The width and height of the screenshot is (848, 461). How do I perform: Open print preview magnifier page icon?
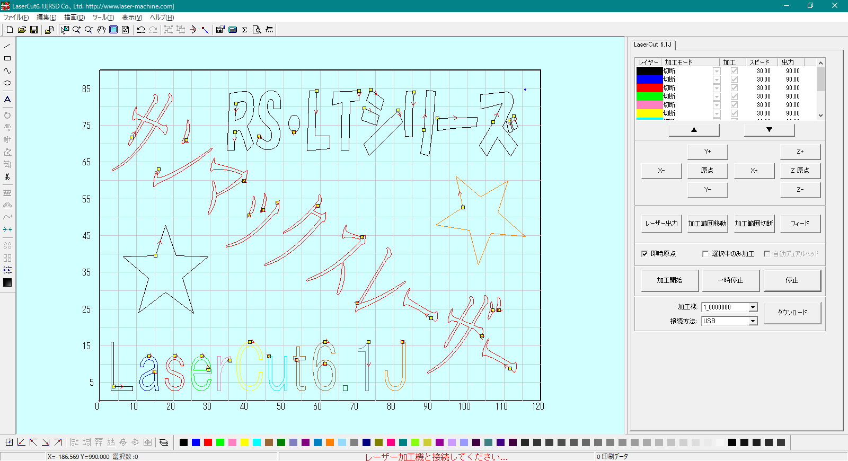pyautogui.click(x=257, y=30)
